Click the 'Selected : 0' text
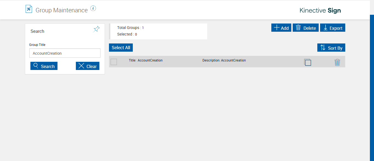Viewport: 374px width, 161px height. click(127, 34)
